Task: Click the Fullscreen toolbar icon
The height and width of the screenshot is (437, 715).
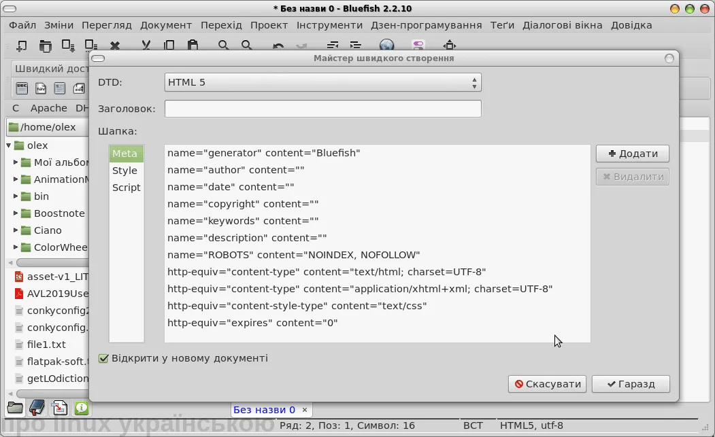Action: (449, 45)
